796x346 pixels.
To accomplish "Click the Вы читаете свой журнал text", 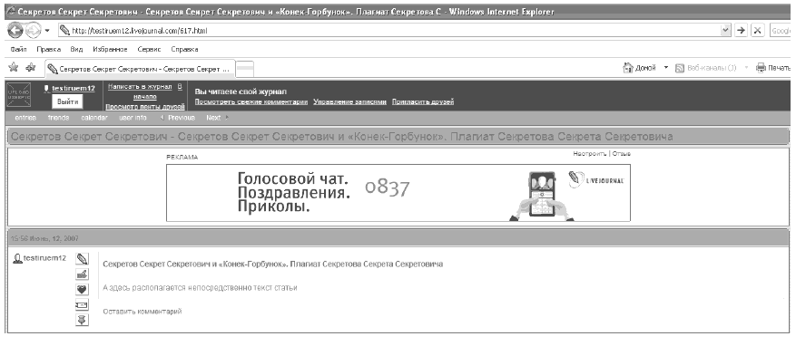I will 241,91.
